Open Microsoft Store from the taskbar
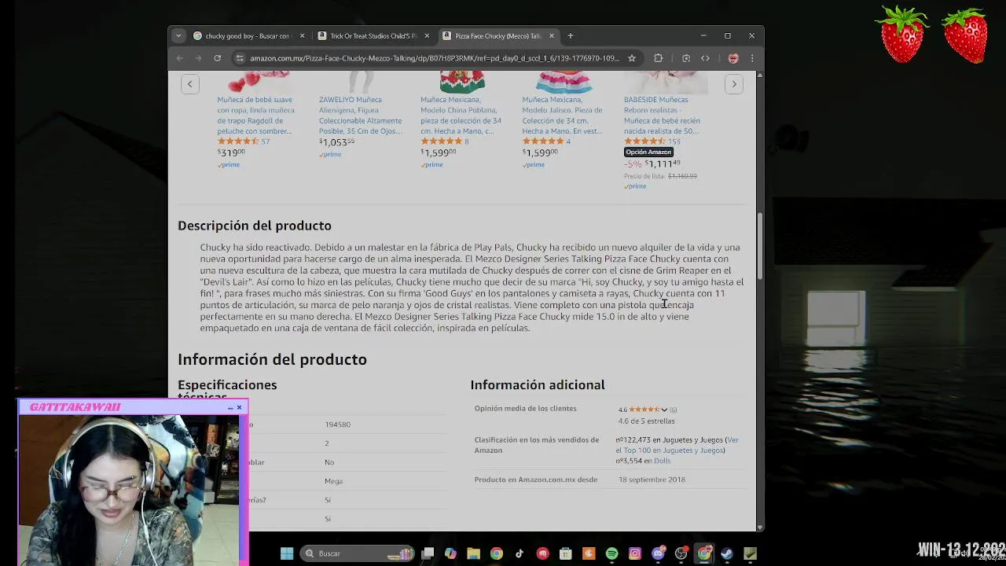This screenshot has height=566, width=1006. click(566, 553)
